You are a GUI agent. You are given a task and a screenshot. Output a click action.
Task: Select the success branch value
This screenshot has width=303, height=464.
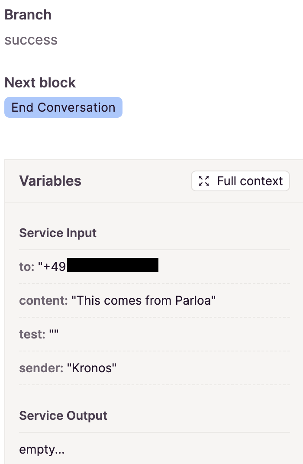point(31,40)
